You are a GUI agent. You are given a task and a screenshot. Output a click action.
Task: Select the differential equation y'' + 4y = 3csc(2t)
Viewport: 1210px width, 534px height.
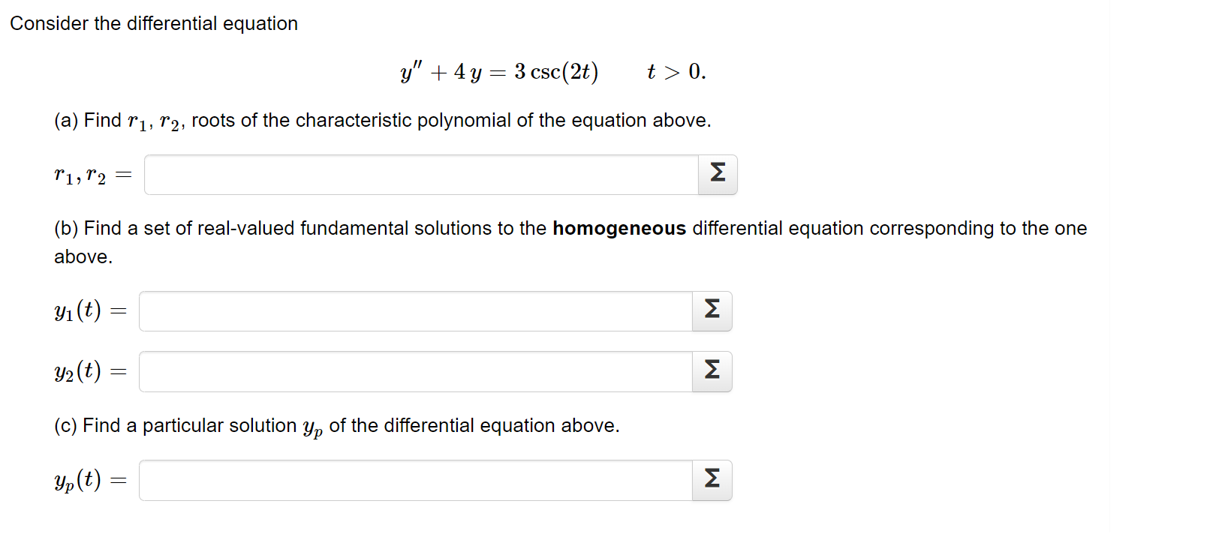point(498,71)
